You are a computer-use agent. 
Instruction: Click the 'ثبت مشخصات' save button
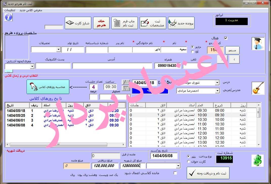pos(153,23)
